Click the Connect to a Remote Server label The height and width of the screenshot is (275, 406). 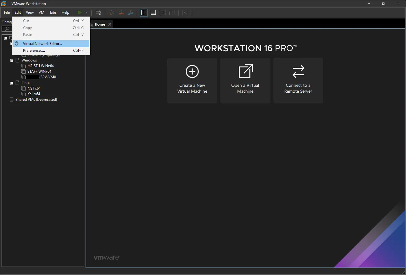(298, 88)
